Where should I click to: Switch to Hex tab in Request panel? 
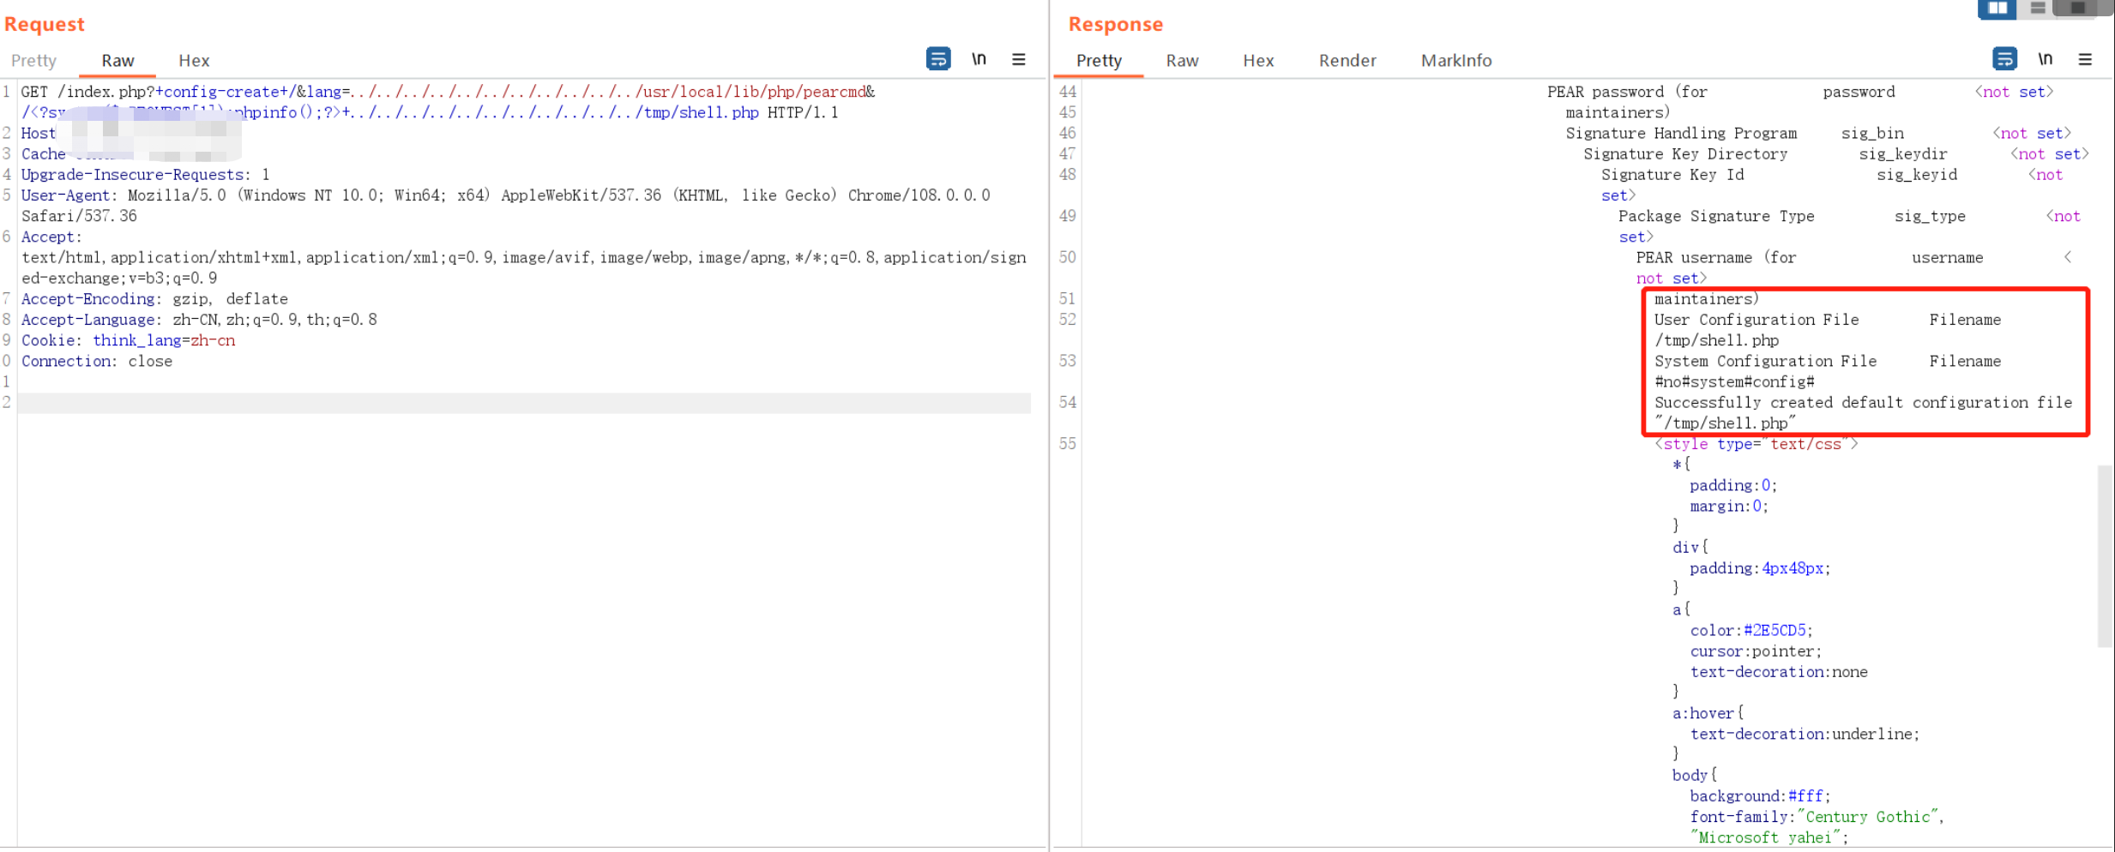click(194, 61)
